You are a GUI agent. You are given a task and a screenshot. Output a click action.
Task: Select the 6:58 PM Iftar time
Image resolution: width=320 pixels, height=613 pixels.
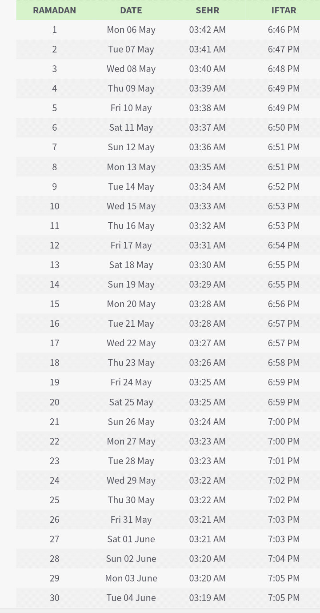pos(284,363)
